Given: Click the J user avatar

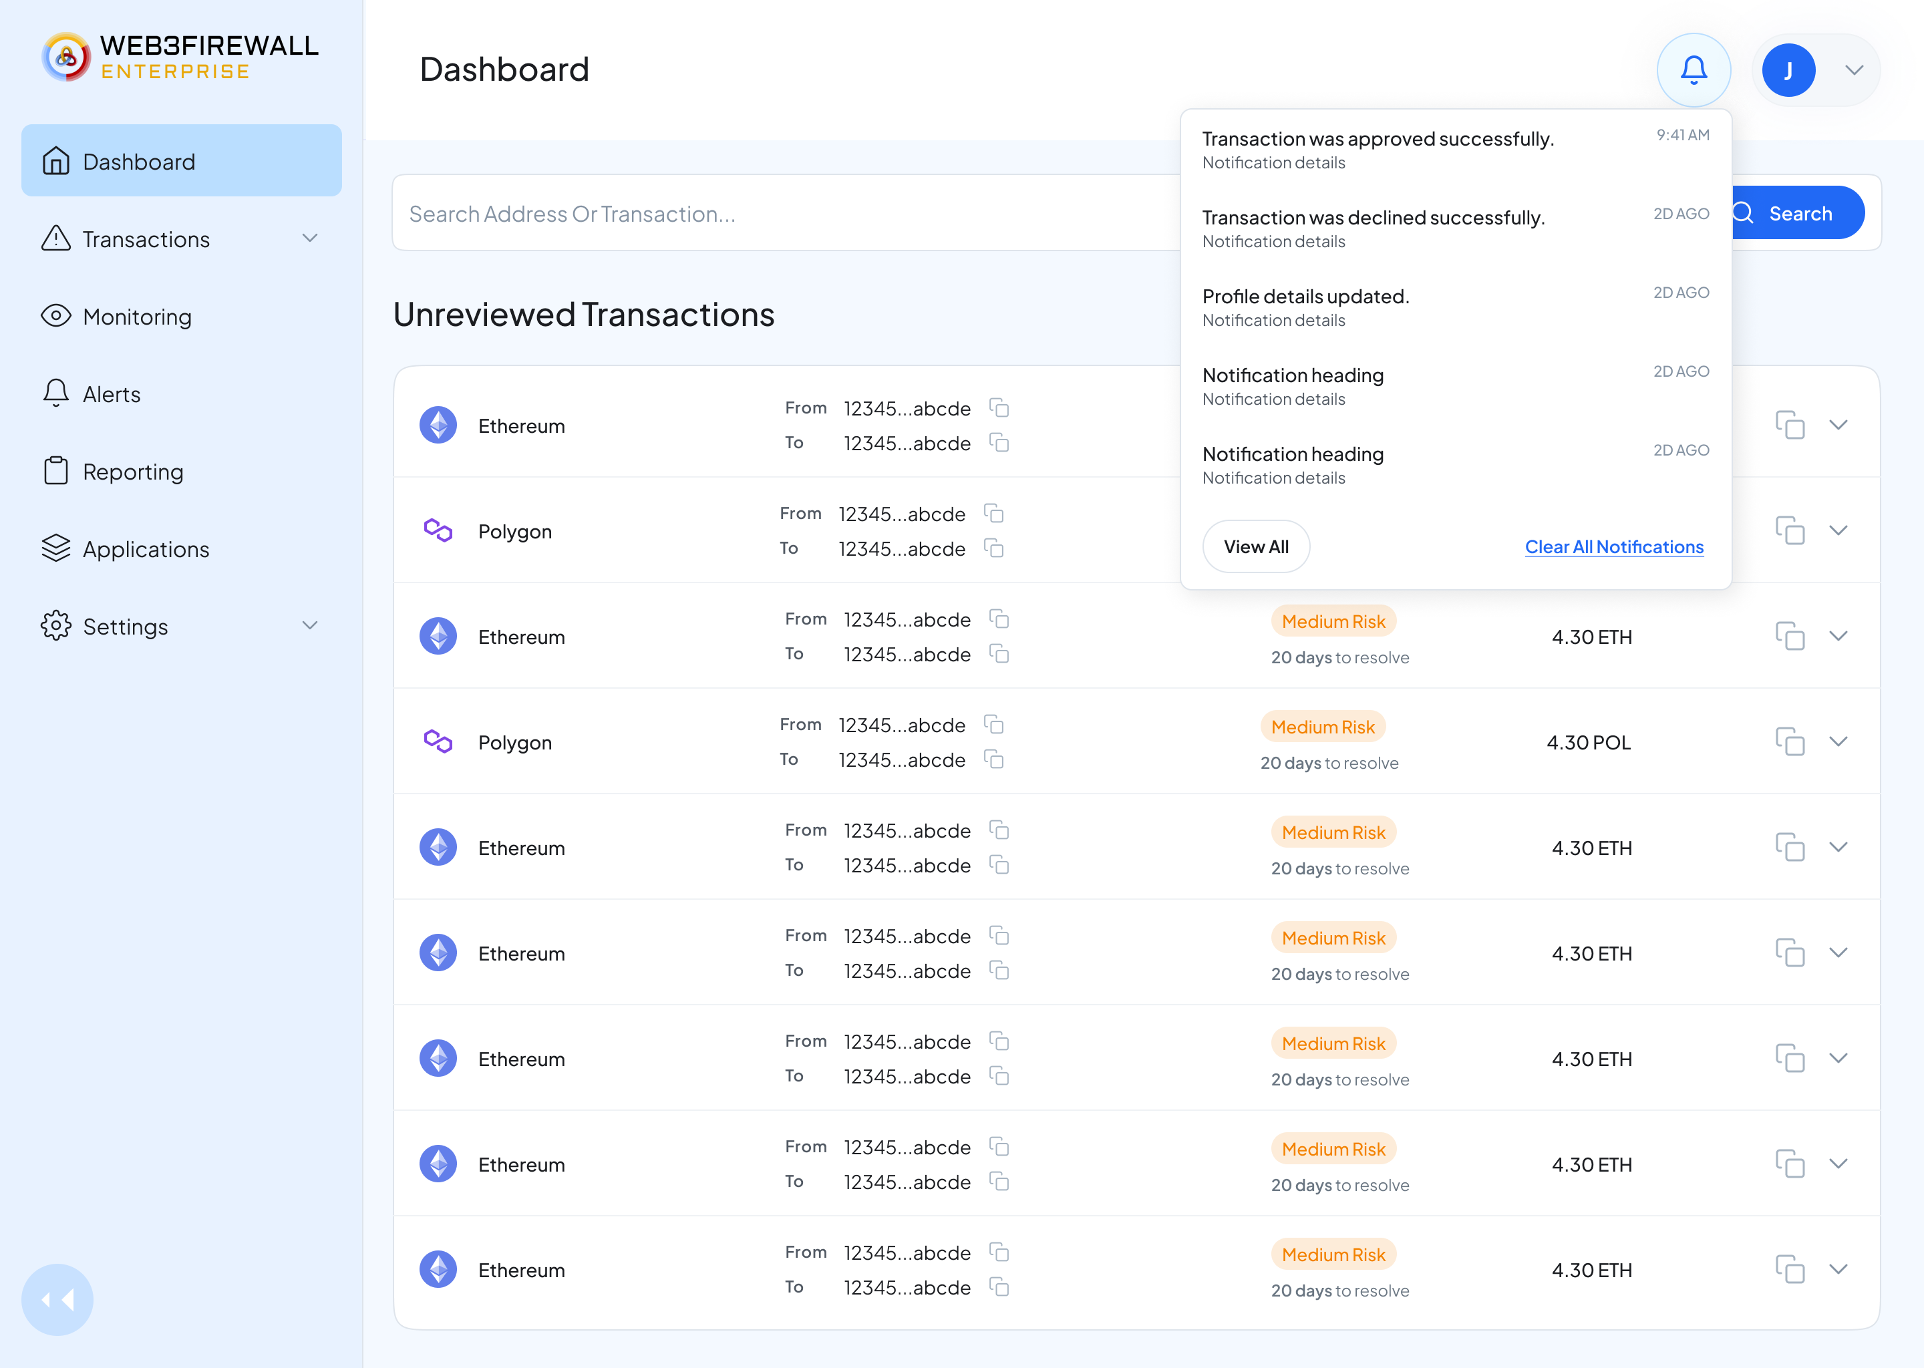Looking at the screenshot, I should [x=1788, y=70].
